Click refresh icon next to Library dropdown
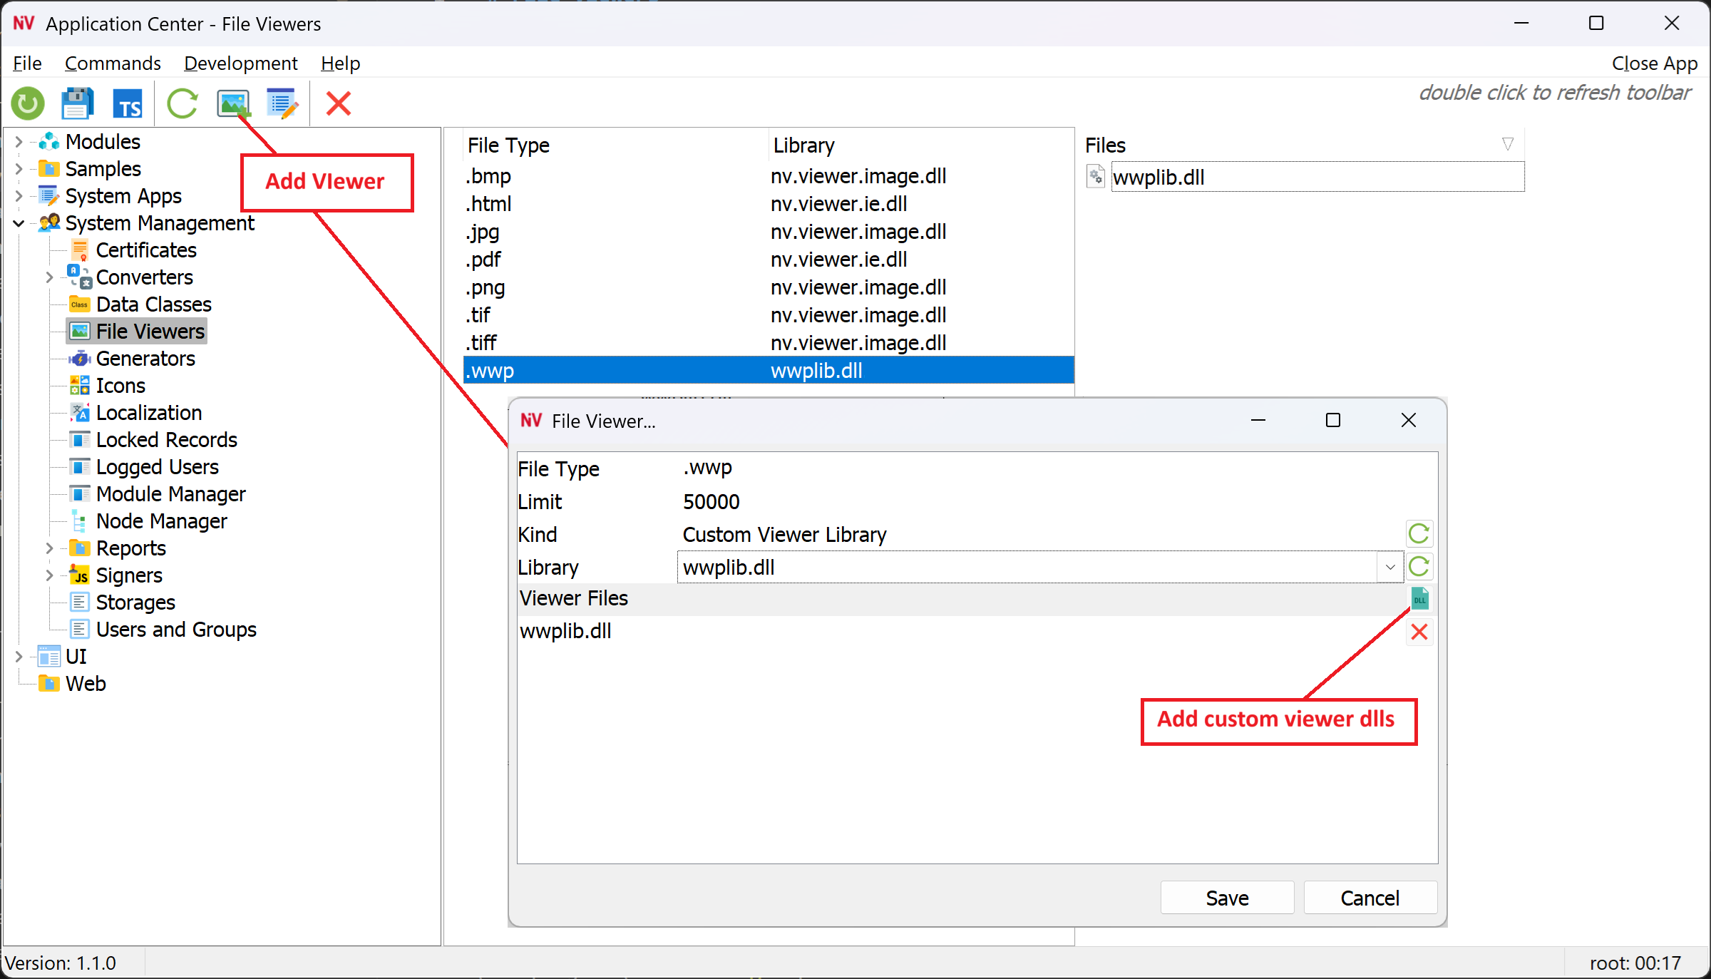 (x=1419, y=567)
